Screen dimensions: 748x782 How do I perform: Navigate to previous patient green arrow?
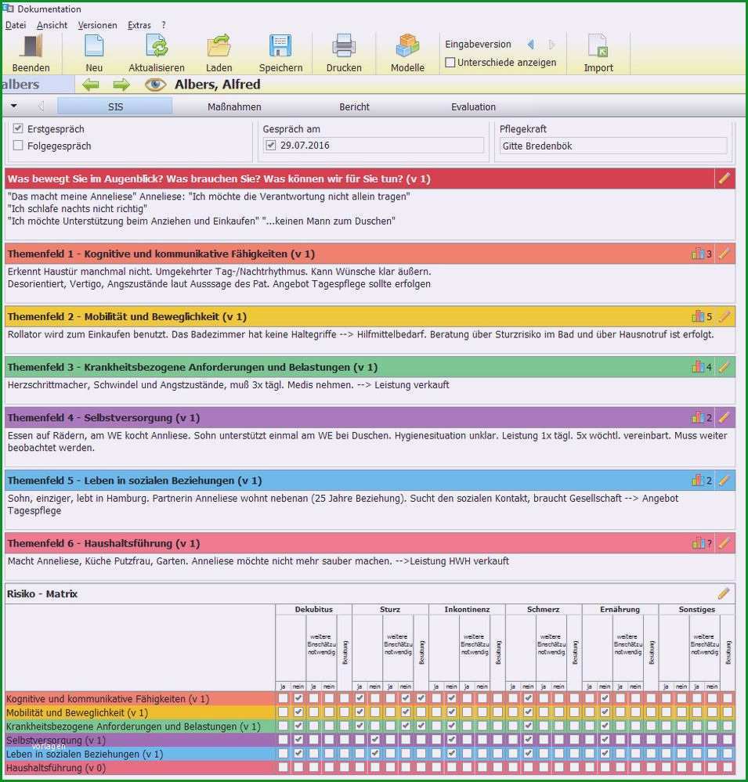tap(91, 85)
